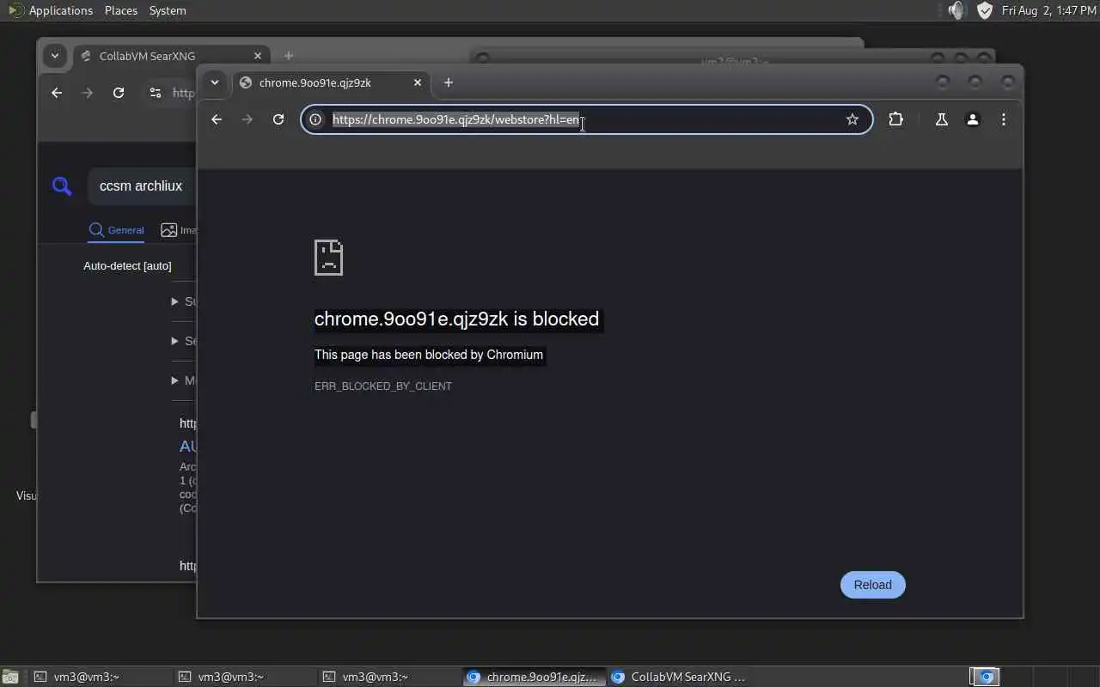This screenshot has width=1100, height=687.
Task: Select the chrome.9oo91e.qjz9zk tab
Action: click(x=332, y=82)
